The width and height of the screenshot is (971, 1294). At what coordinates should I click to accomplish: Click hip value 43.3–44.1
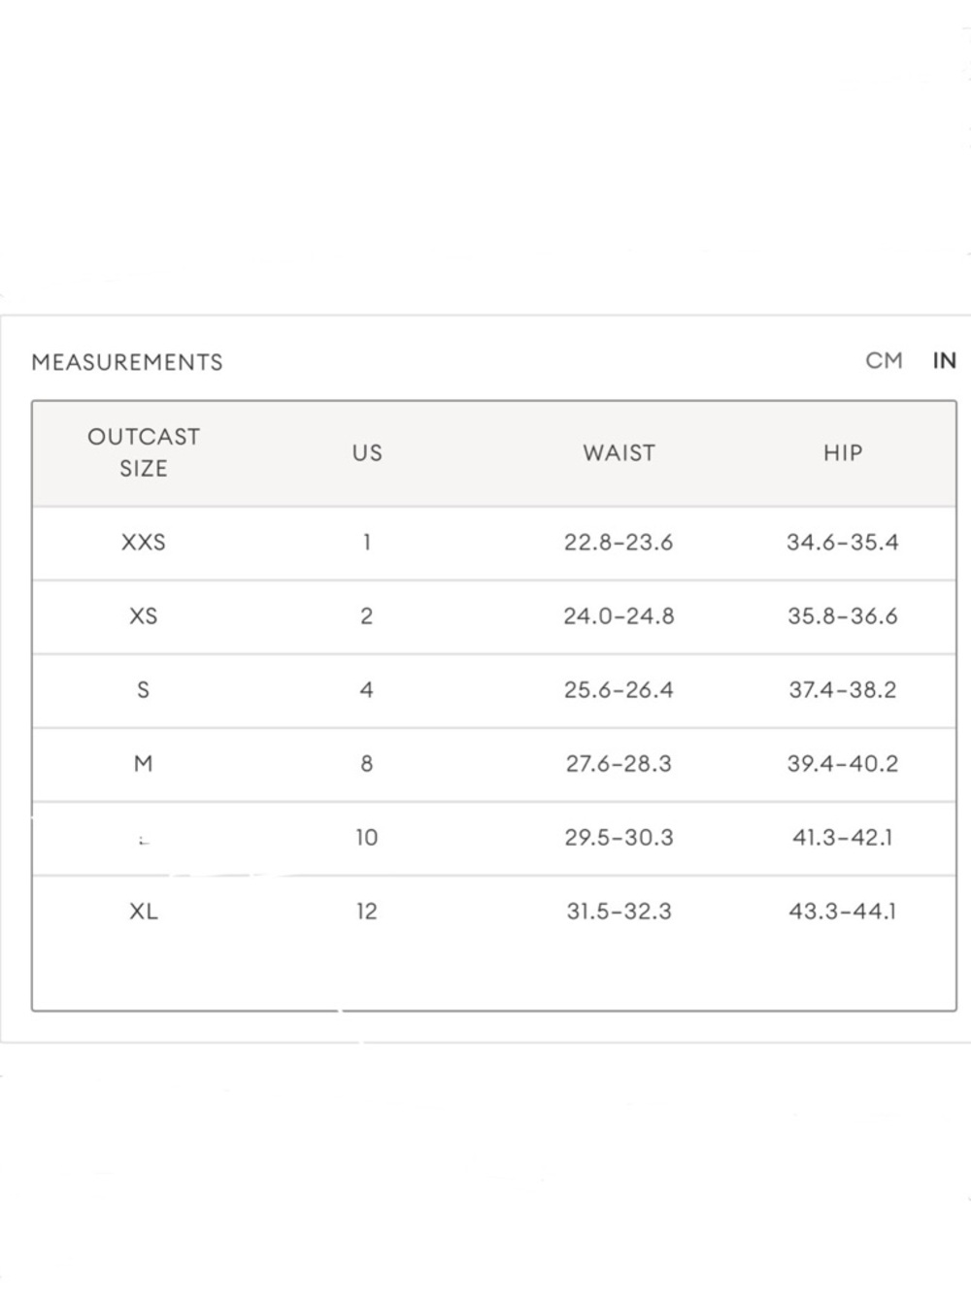(843, 912)
